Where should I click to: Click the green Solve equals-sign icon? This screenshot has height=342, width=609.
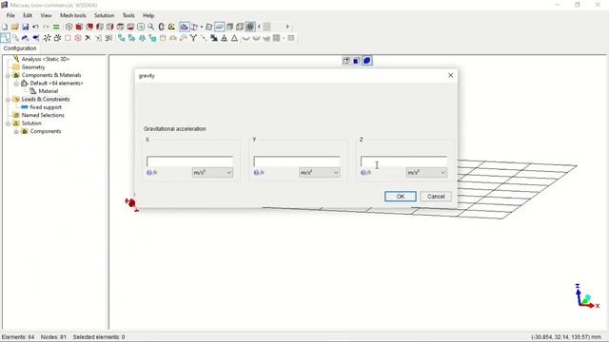pyautogui.click(x=56, y=27)
